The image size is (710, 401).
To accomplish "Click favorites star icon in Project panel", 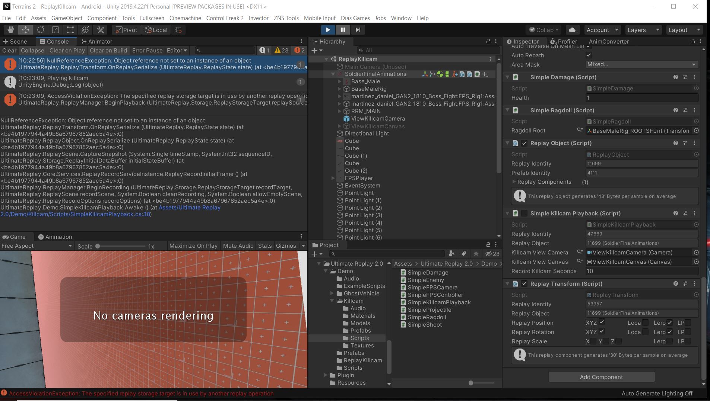I will (476, 254).
